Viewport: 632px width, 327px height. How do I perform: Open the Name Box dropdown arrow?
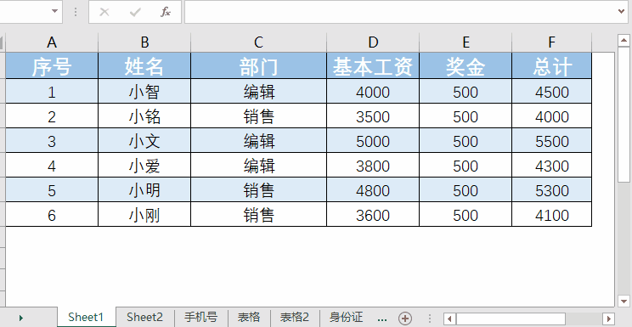(x=55, y=12)
